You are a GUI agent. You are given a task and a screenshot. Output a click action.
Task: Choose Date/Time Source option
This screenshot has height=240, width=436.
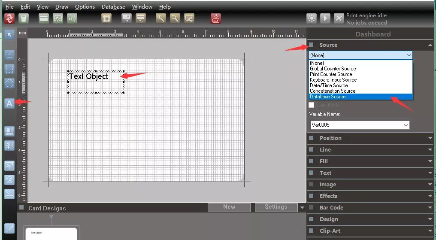[x=360, y=85]
